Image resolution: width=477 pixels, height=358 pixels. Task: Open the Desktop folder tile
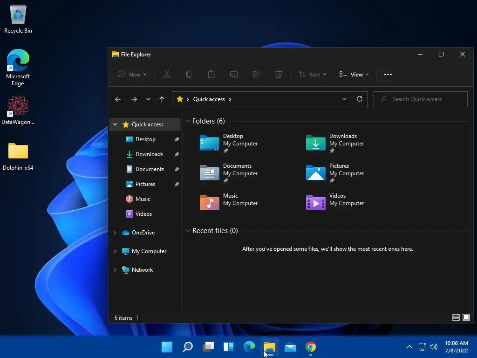tap(229, 143)
